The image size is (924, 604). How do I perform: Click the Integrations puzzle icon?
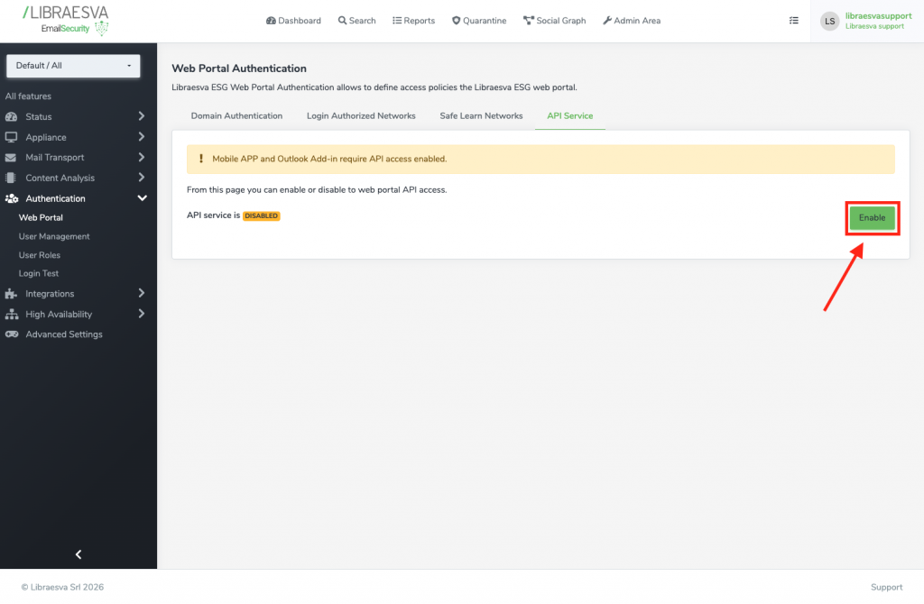pyautogui.click(x=11, y=294)
